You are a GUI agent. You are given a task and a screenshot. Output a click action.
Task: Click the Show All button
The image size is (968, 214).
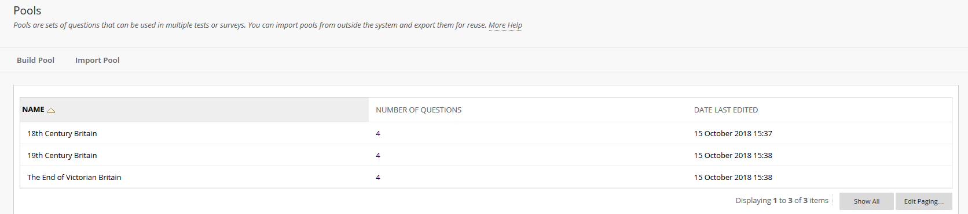click(867, 201)
